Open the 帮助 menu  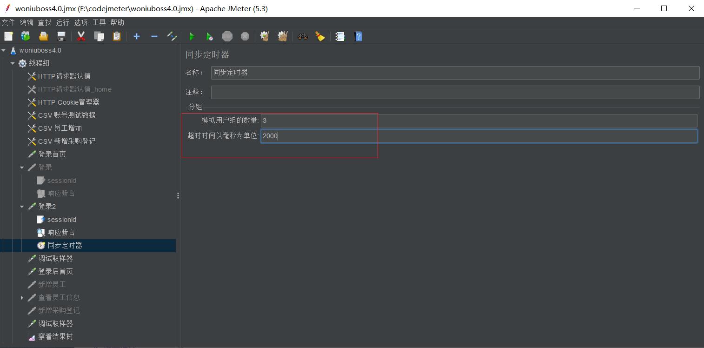117,22
